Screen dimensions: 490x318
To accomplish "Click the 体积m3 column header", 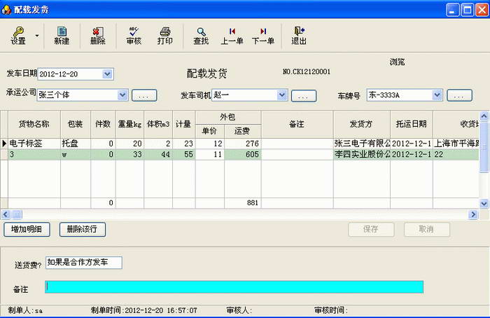I will (158, 124).
